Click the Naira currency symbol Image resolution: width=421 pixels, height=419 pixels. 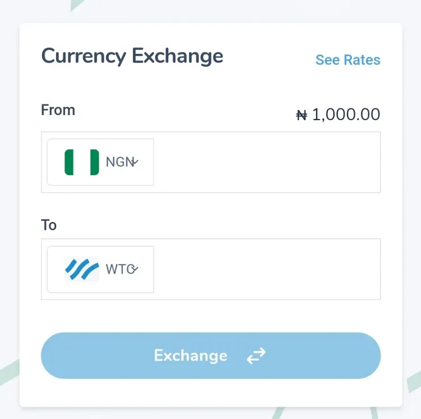point(301,116)
